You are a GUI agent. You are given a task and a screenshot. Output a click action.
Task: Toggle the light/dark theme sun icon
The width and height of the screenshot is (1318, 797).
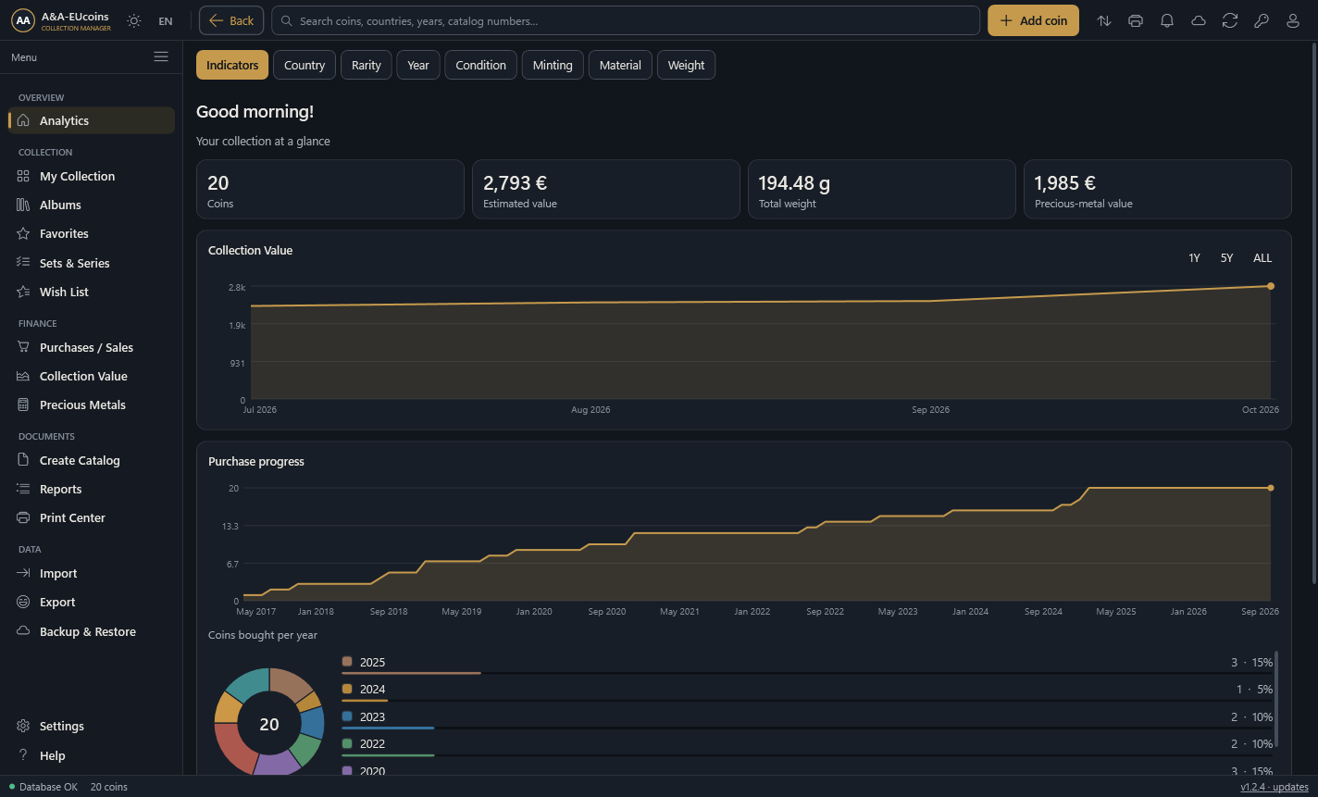(x=134, y=20)
